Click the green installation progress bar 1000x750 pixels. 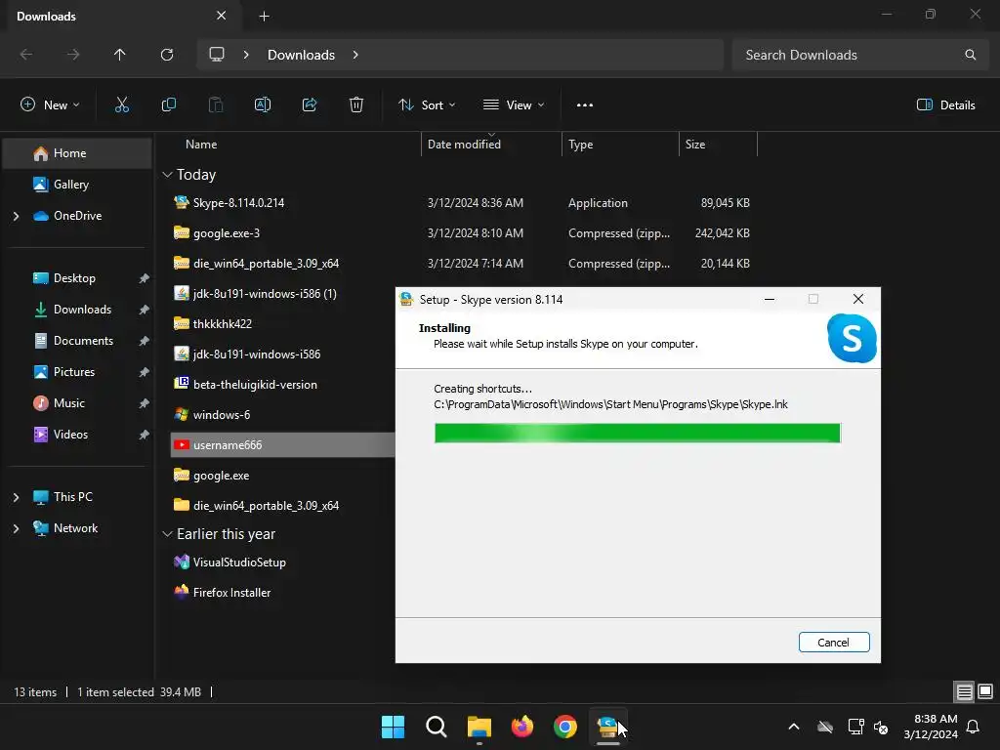coord(637,433)
